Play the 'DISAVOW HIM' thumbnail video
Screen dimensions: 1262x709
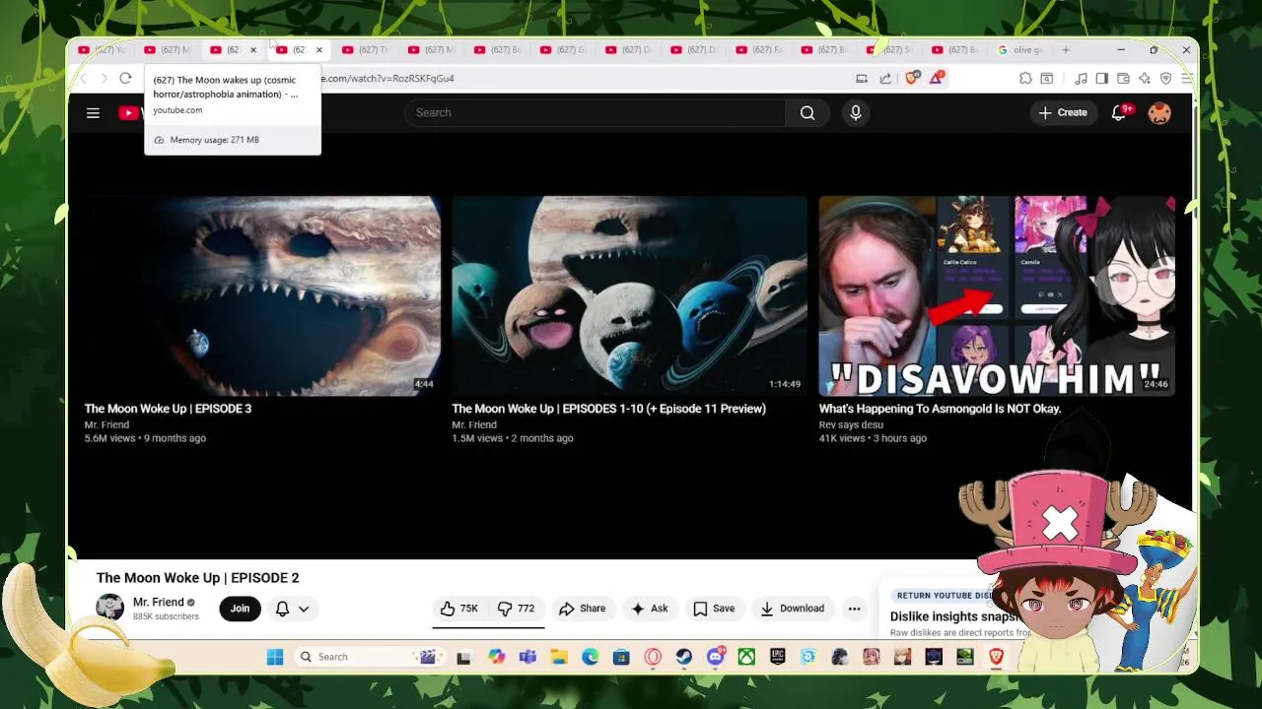[x=997, y=295]
